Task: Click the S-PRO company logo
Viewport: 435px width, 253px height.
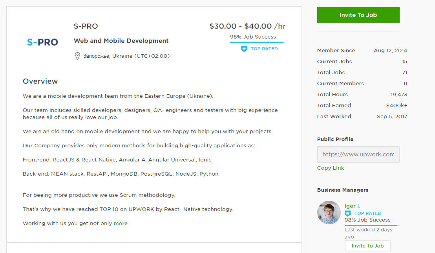Action: [x=42, y=42]
